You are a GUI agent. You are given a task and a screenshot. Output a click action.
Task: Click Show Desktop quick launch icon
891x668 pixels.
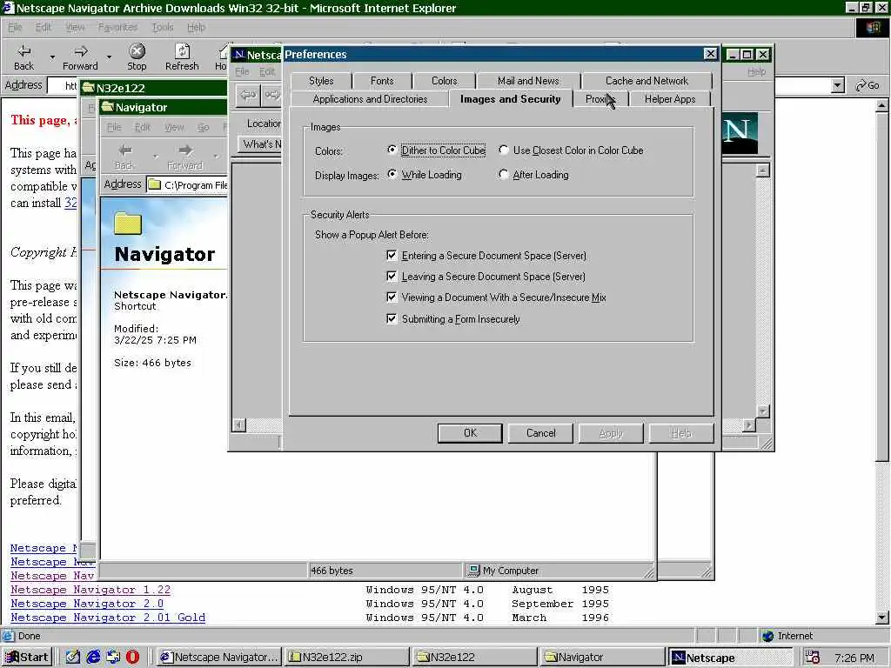pos(73,658)
